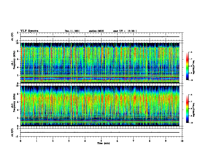Click the "8" kHz tick of ch.2 panel

click(18, 94)
